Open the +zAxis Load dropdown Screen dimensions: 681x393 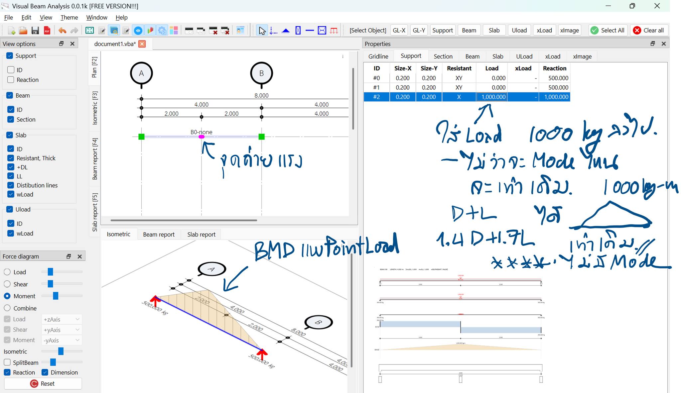click(62, 319)
